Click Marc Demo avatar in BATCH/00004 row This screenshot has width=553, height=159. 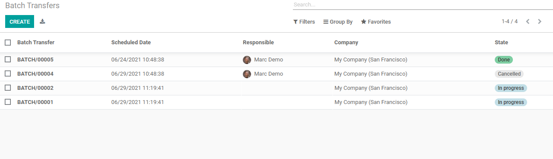(247, 74)
